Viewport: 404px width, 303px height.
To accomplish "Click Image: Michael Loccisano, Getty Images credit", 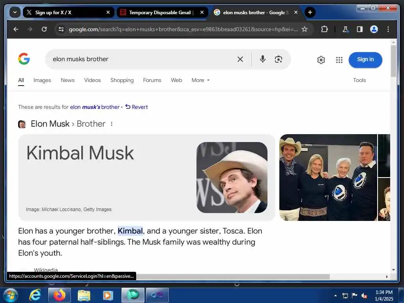I will [69, 209].
